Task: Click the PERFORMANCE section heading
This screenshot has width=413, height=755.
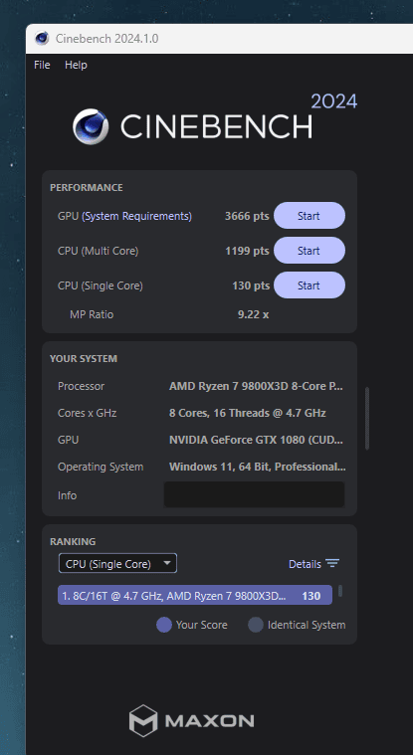Action: 87,188
